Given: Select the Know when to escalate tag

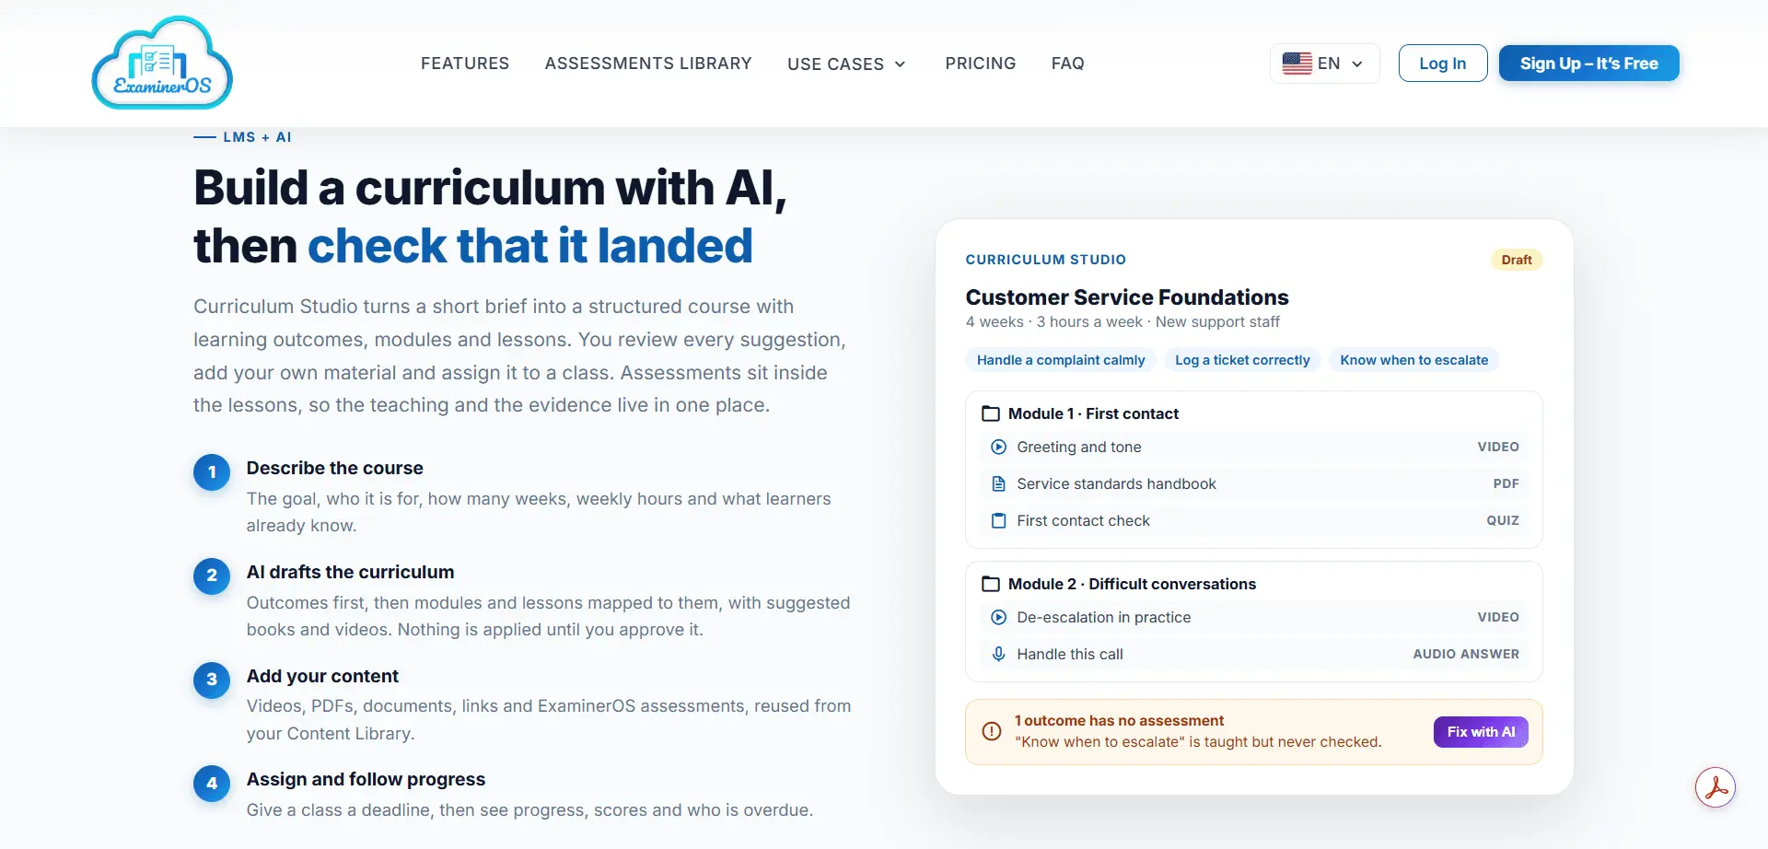Looking at the screenshot, I should (1414, 360).
